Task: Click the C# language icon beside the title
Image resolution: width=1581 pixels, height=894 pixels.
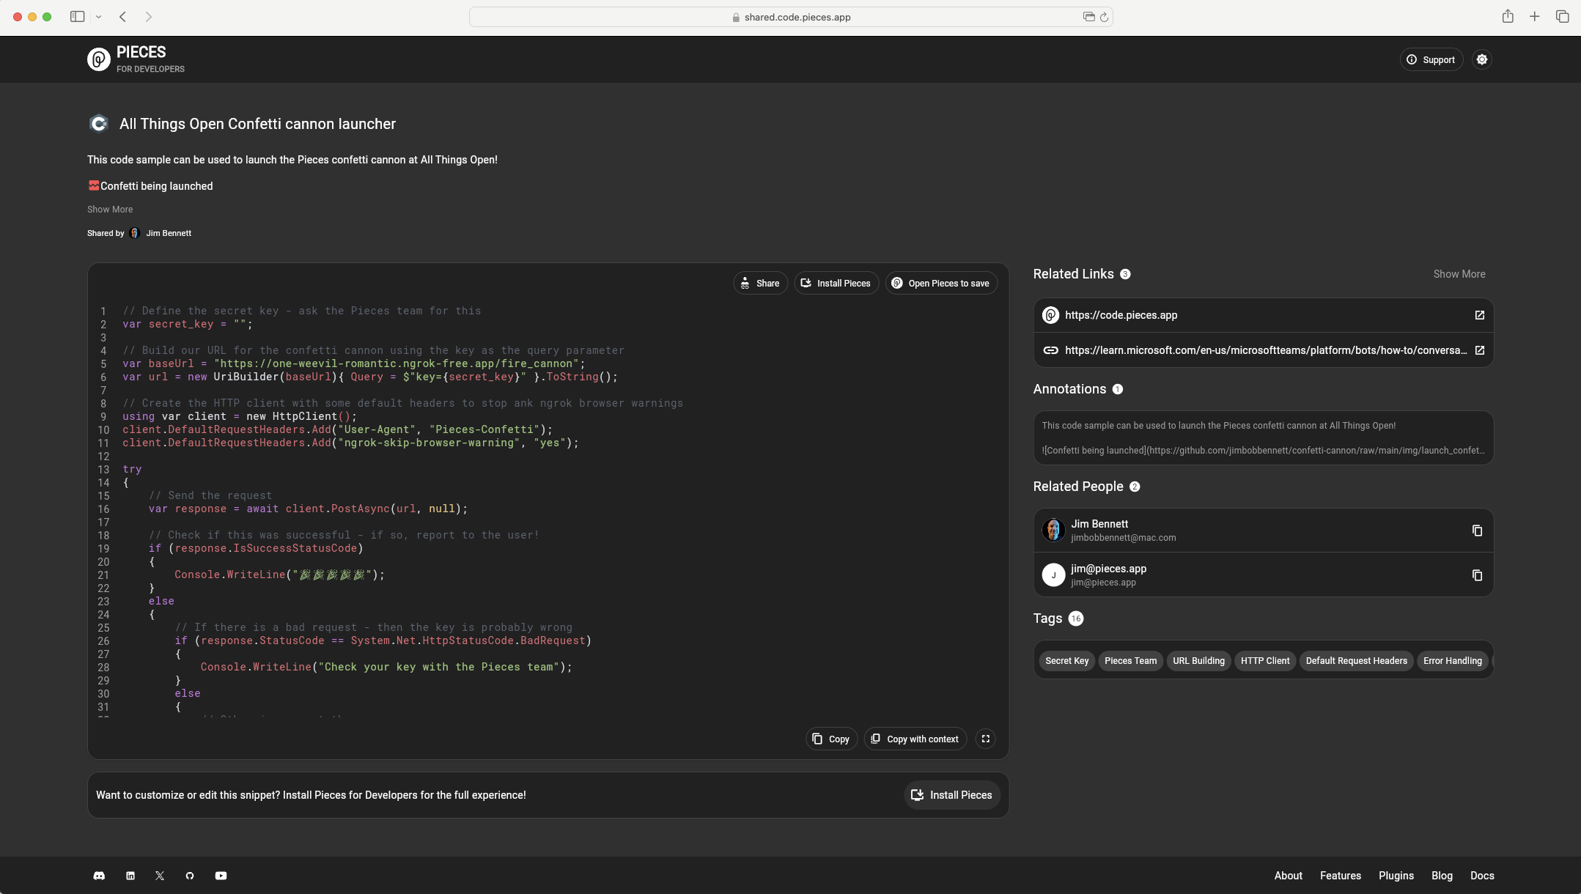Action: pos(99,124)
